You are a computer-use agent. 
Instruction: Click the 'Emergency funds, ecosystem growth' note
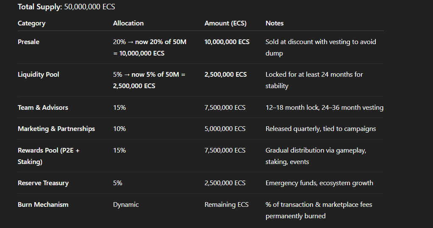pos(319,183)
